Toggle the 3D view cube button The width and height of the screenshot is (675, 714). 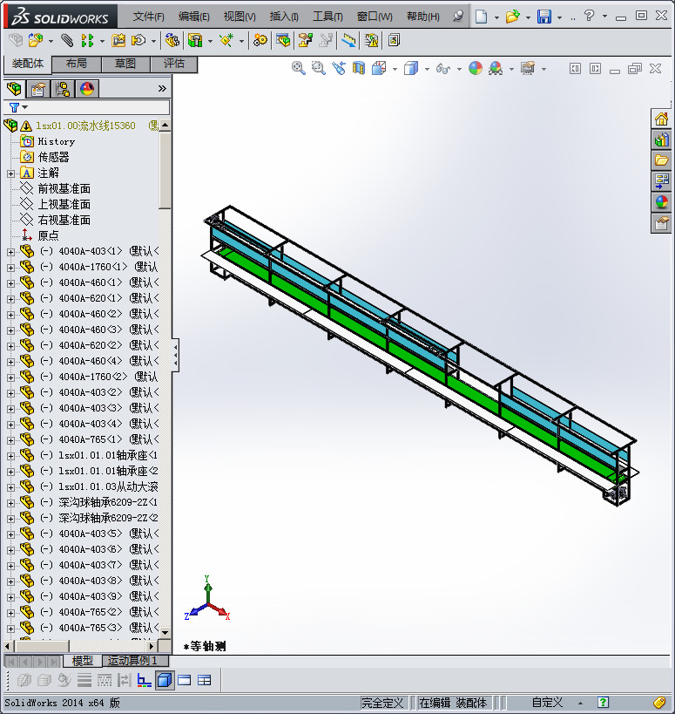[x=165, y=680]
